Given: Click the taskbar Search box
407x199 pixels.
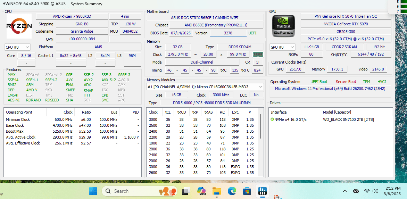Looking at the screenshot, I should [x=139, y=191].
